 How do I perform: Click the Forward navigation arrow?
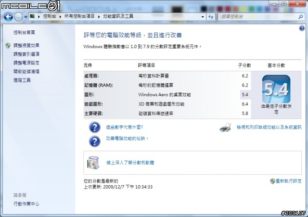19,17
